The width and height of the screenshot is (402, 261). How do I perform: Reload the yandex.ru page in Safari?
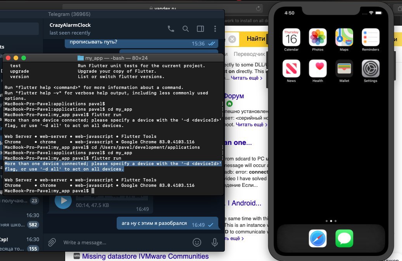click(x=258, y=9)
